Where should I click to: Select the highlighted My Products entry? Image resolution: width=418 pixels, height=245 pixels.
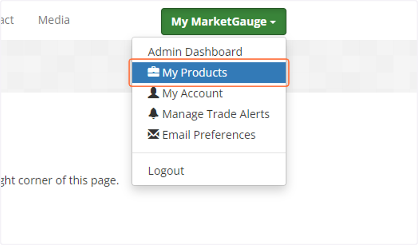(209, 72)
